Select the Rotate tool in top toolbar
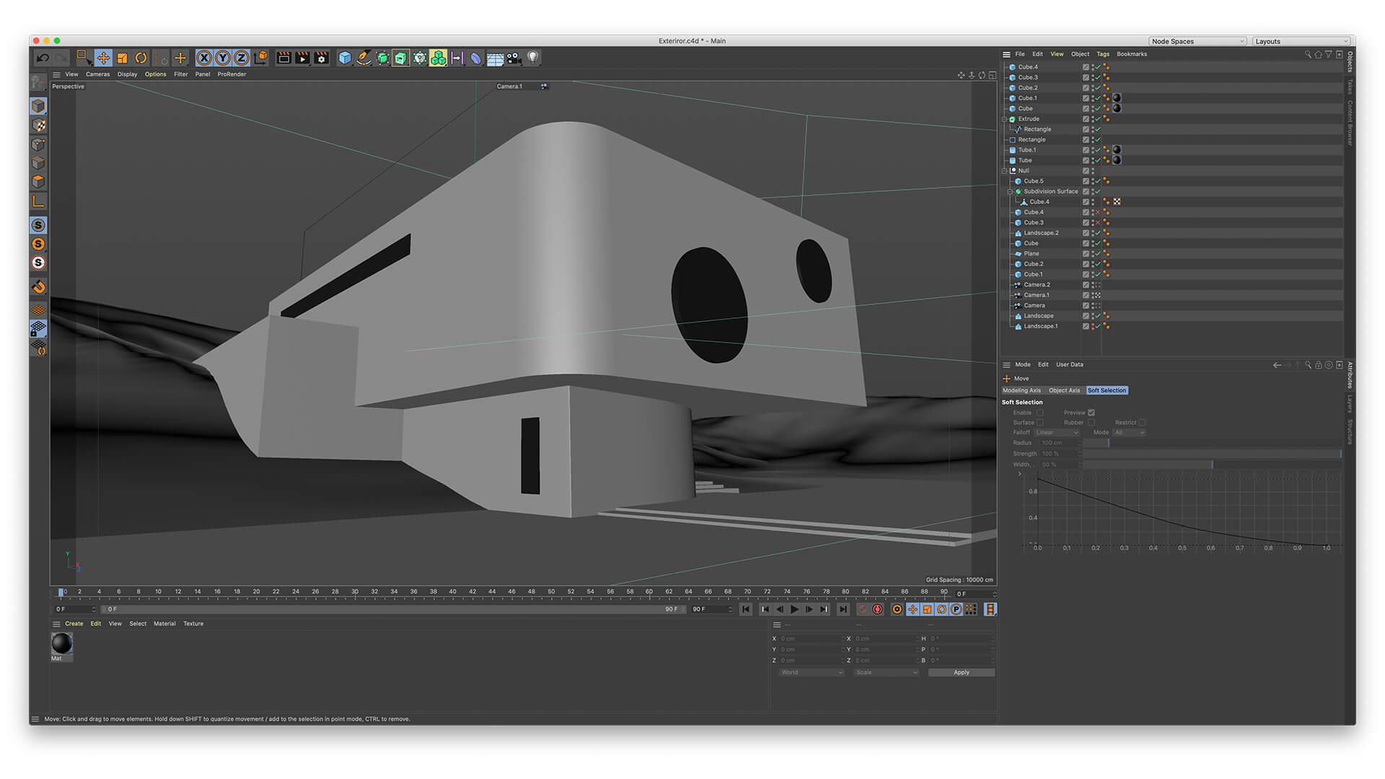 pos(141,58)
